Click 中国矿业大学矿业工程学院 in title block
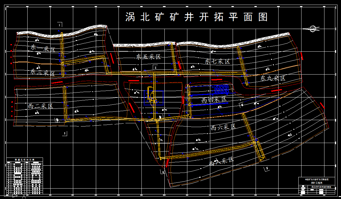This screenshot has width=341, height=199. click(x=317, y=179)
